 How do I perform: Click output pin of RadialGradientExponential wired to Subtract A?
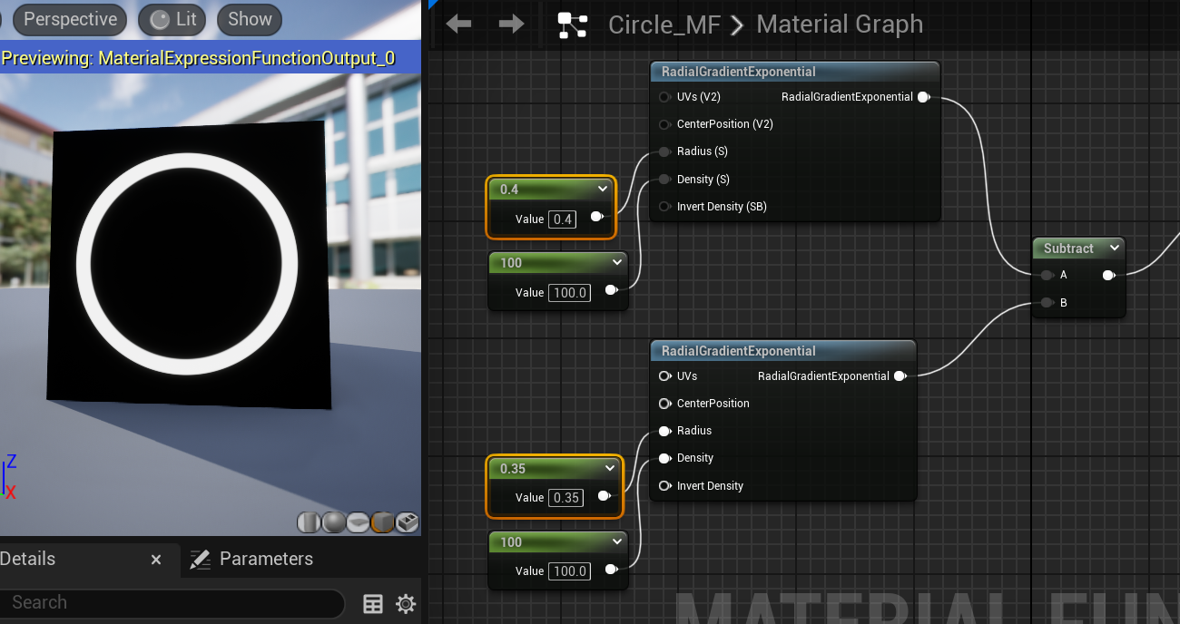point(923,97)
